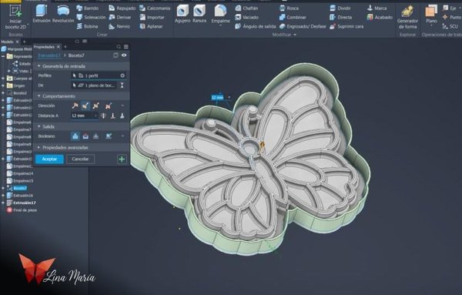Expand the Boceto7 node in the tree
462x295 pixels.
3,188
